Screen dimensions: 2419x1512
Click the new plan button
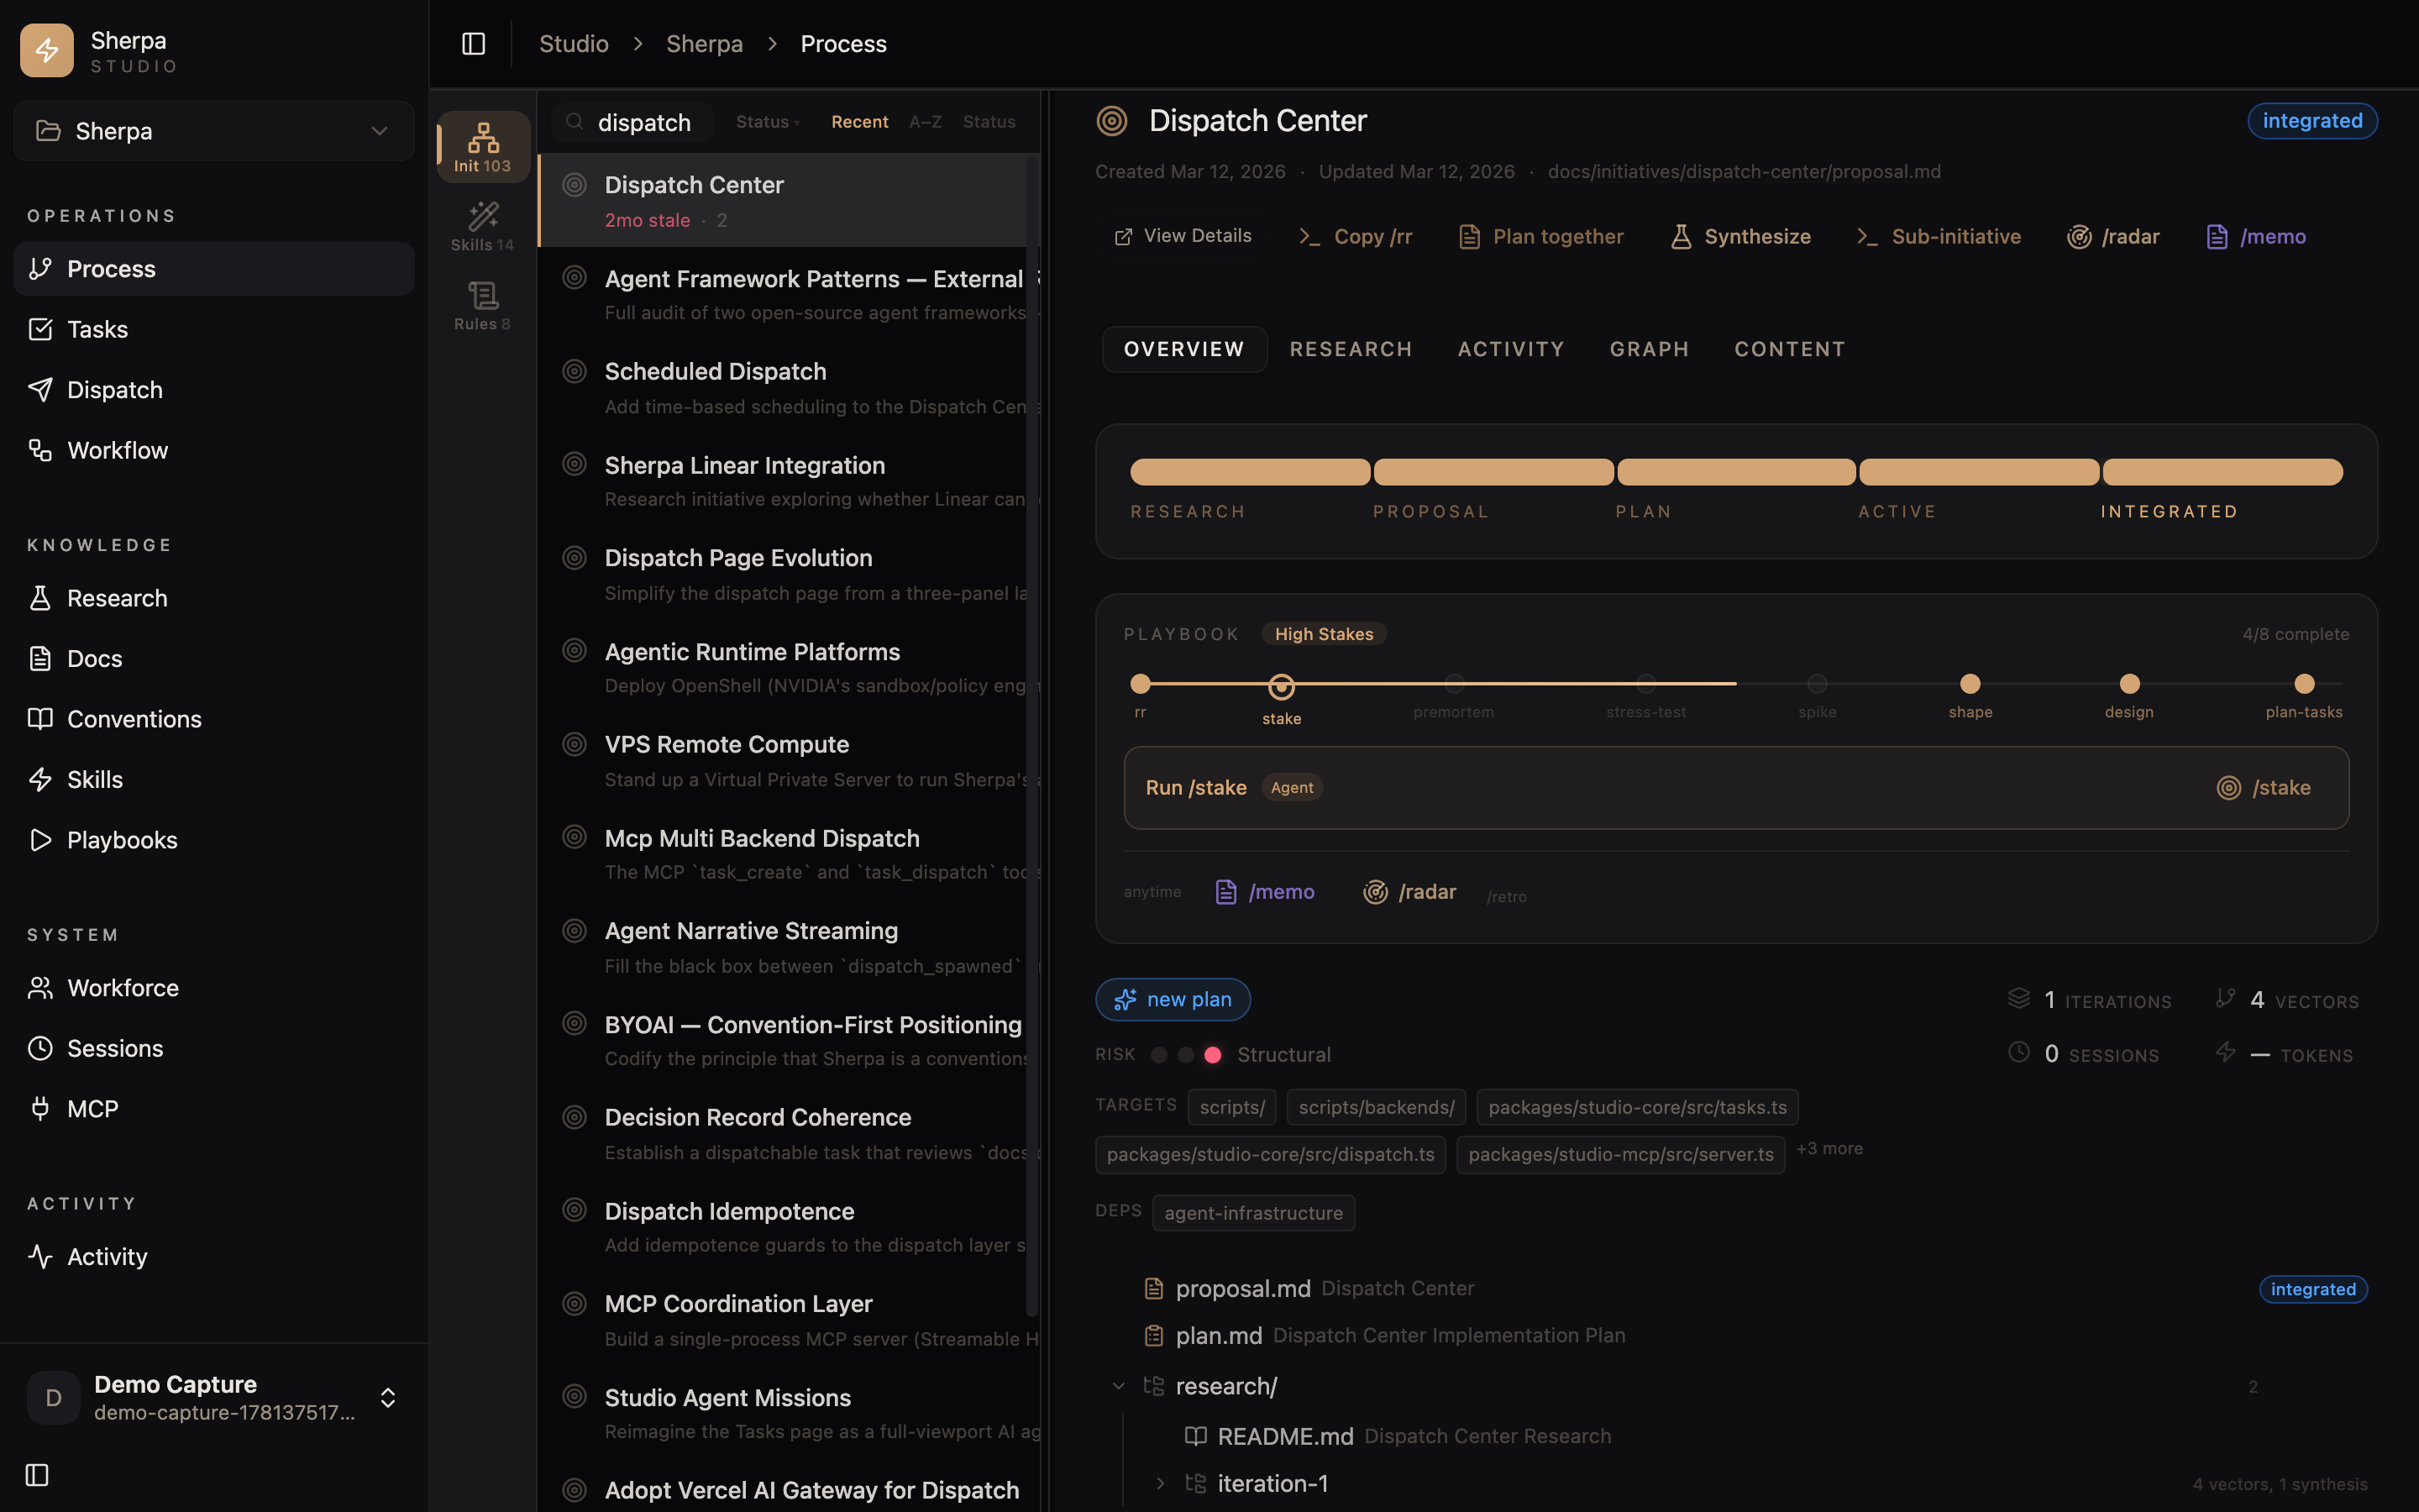point(1173,1000)
